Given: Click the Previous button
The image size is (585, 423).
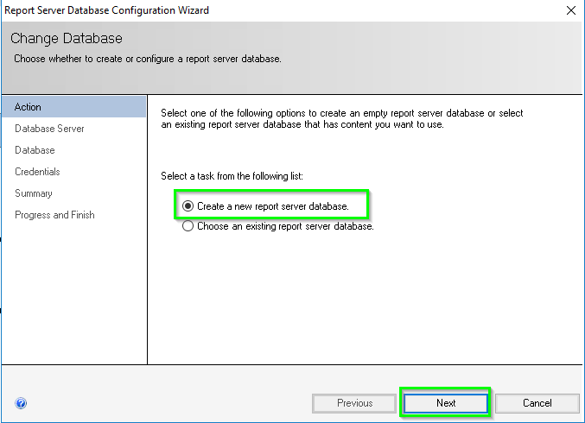Looking at the screenshot, I should pos(354,403).
